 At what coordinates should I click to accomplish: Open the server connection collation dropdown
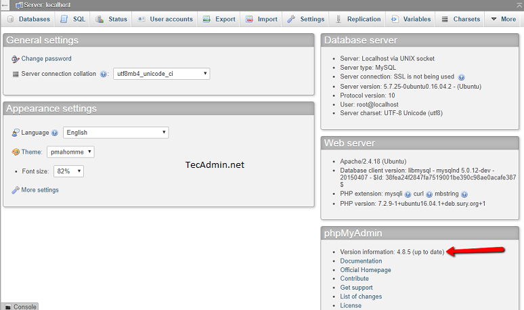pyautogui.click(x=161, y=74)
